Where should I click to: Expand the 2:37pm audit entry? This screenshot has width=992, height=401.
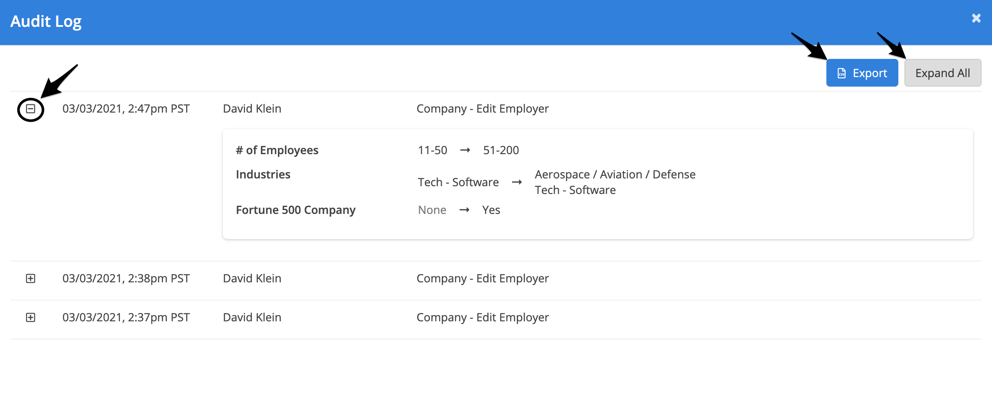click(x=30, y=317)
